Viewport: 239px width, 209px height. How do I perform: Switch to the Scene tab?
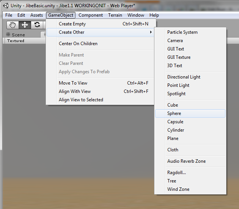[x=16, y=35]
